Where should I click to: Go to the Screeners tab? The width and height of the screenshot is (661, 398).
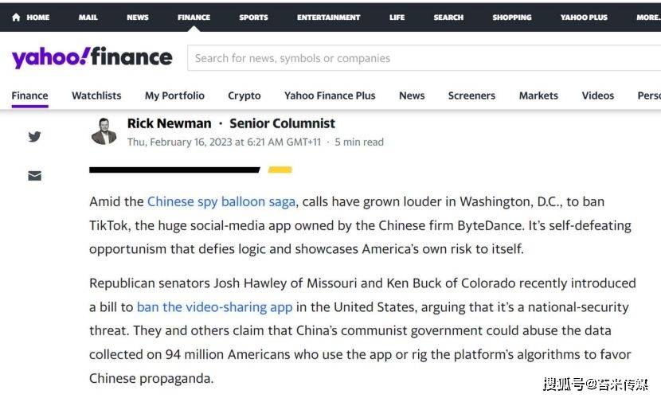[x=471, y=96]
